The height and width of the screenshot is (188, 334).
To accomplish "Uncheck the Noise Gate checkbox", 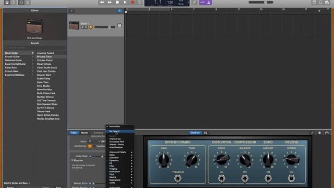I will point(90,156).
